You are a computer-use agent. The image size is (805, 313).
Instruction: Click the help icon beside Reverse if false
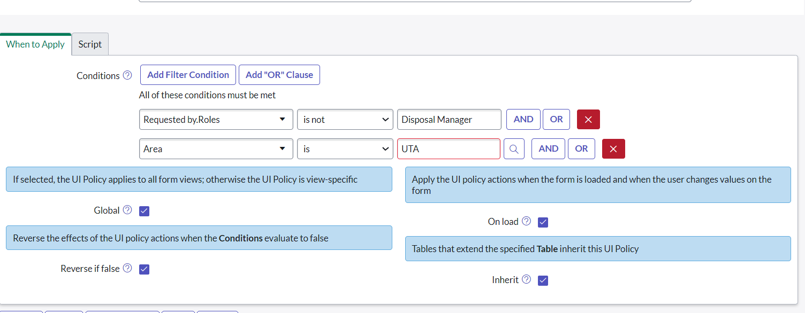coord(127,268)
